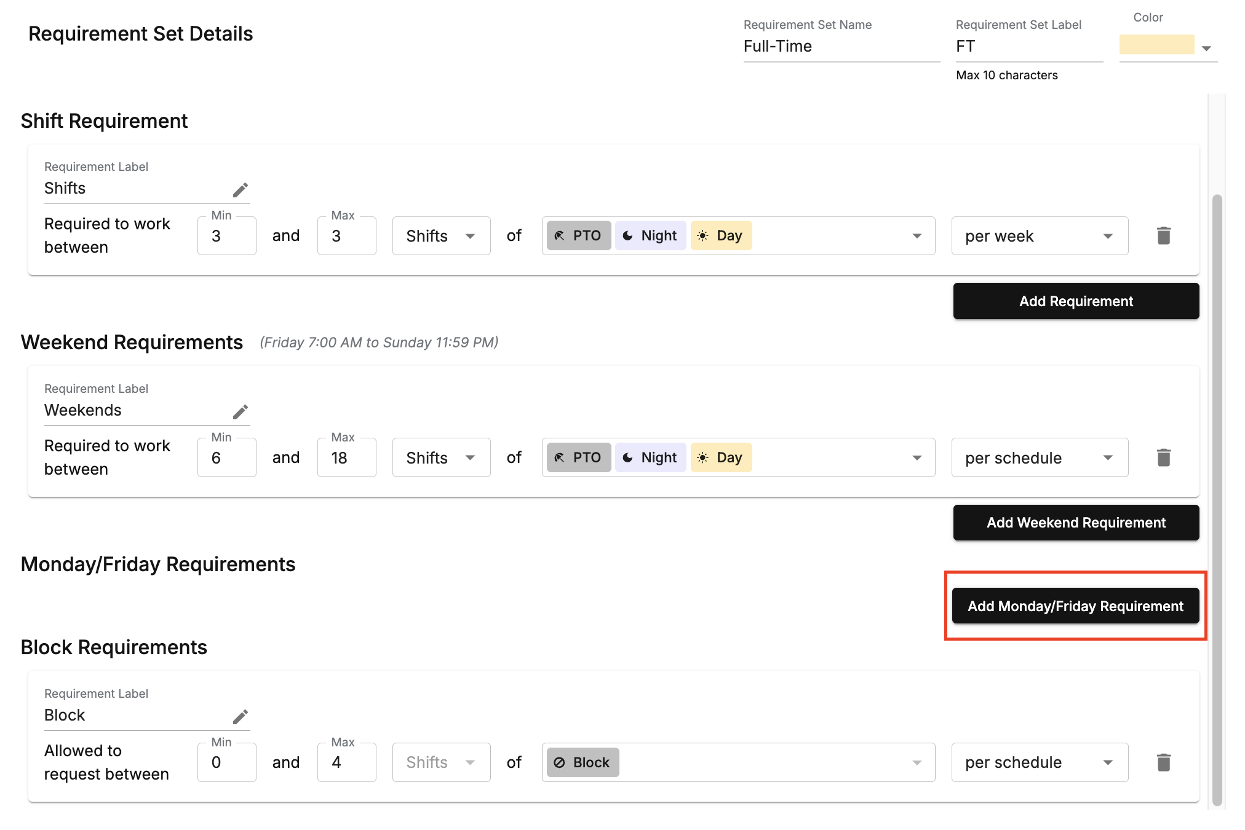Click the Block chip in Block Requirements
Viewport: 1245px width, 830px height.
pos(583,762)
